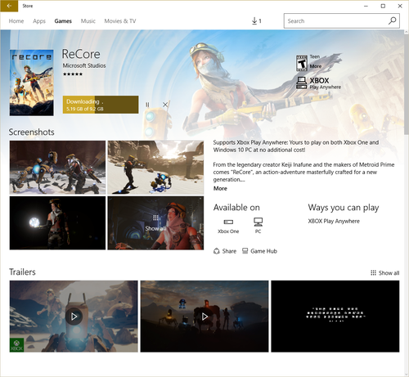The height and width of the screenshot is (377, 409).
Task: Click the Available on heading
Action: point(236,208)
